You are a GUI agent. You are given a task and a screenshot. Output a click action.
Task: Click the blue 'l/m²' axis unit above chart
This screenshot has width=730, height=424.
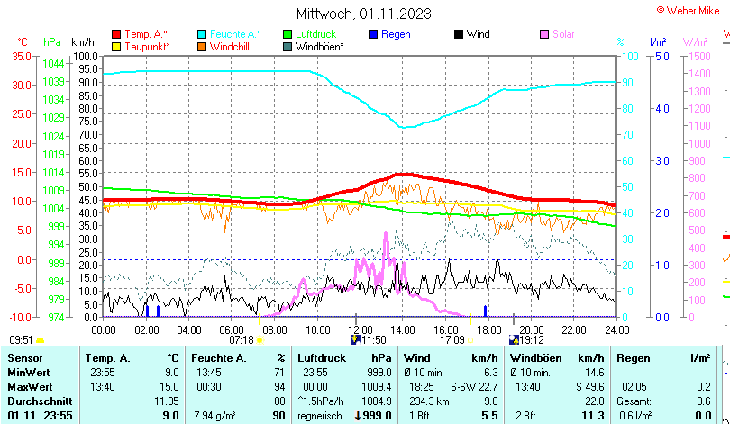pyautogui.click(x=658, y=42)
